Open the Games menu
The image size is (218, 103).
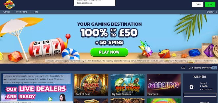click(6, 12)
